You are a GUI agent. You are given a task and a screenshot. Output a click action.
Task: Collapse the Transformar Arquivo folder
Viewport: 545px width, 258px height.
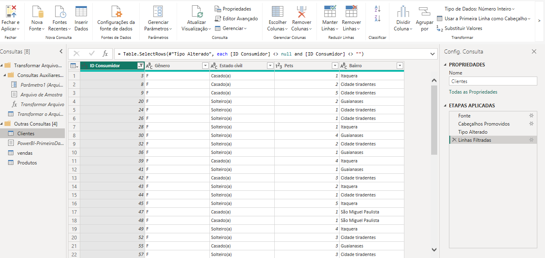click(2, 65)
